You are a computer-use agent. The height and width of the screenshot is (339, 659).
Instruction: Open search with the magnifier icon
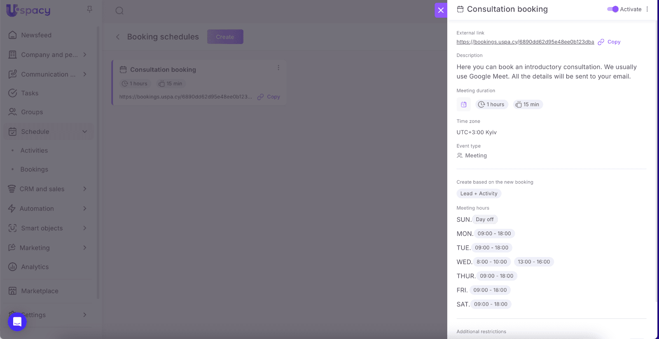[x=119, y=11]
